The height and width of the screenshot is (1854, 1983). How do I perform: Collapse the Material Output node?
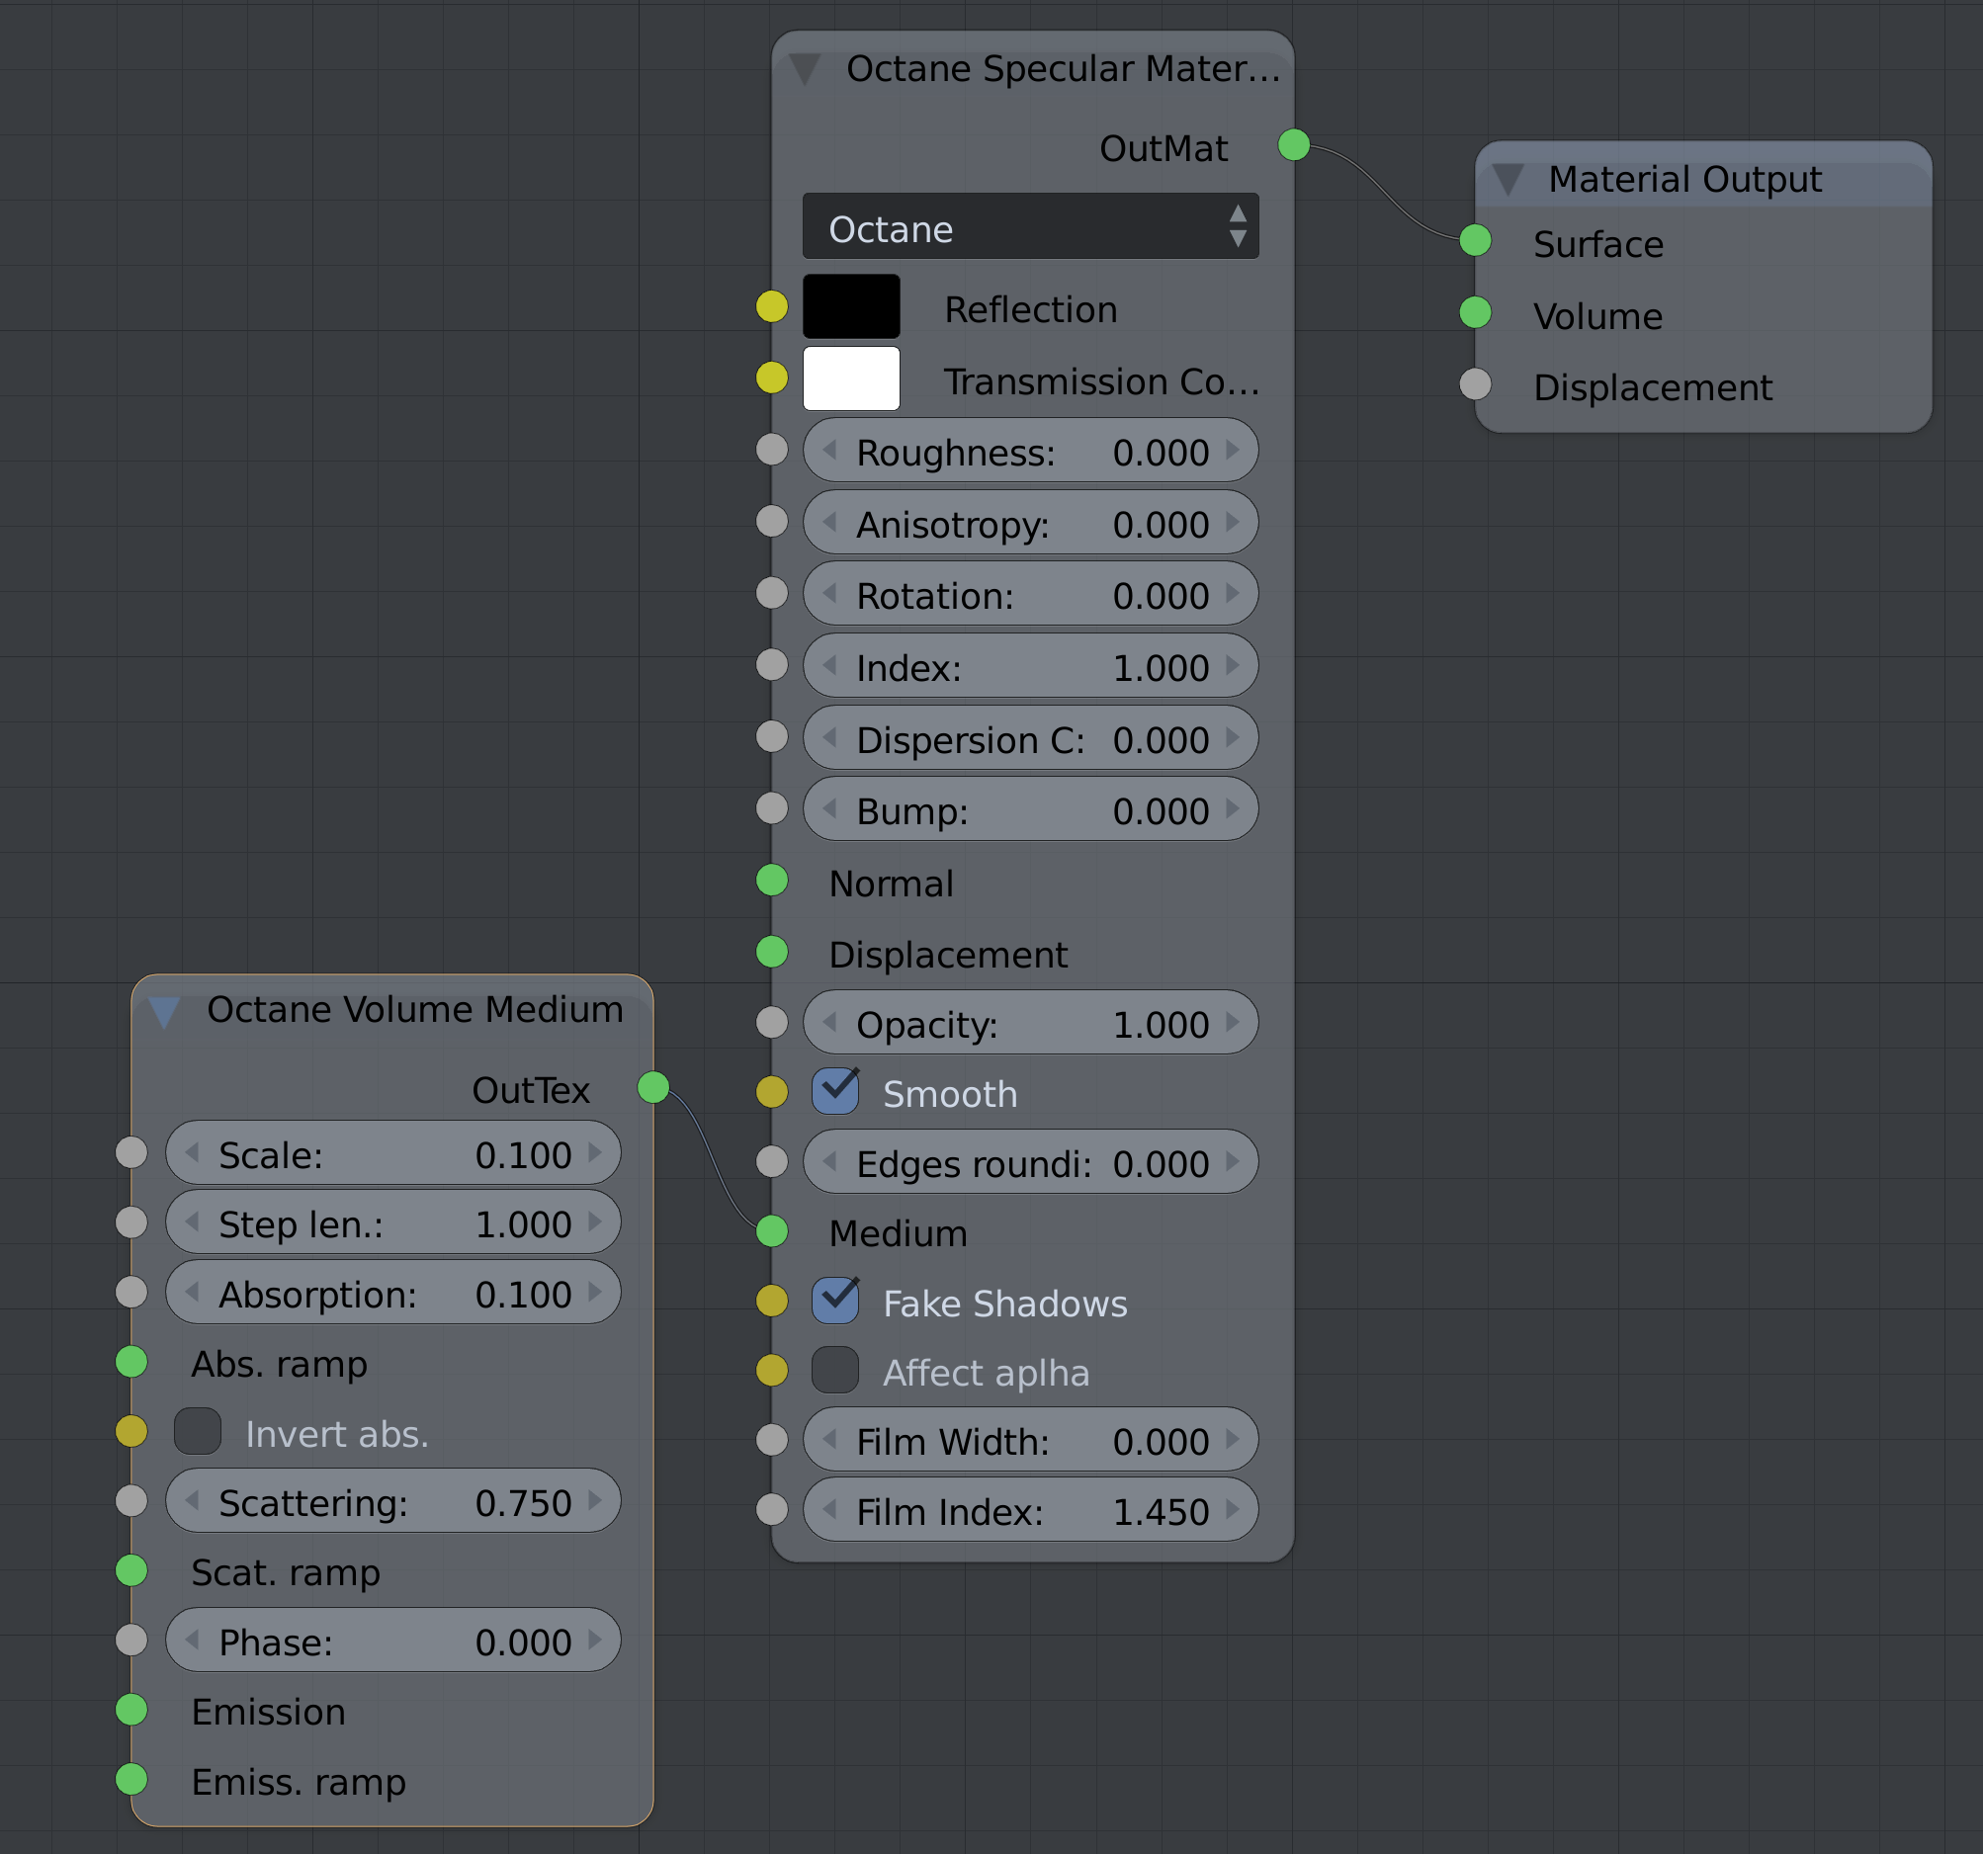(1509, 180)
